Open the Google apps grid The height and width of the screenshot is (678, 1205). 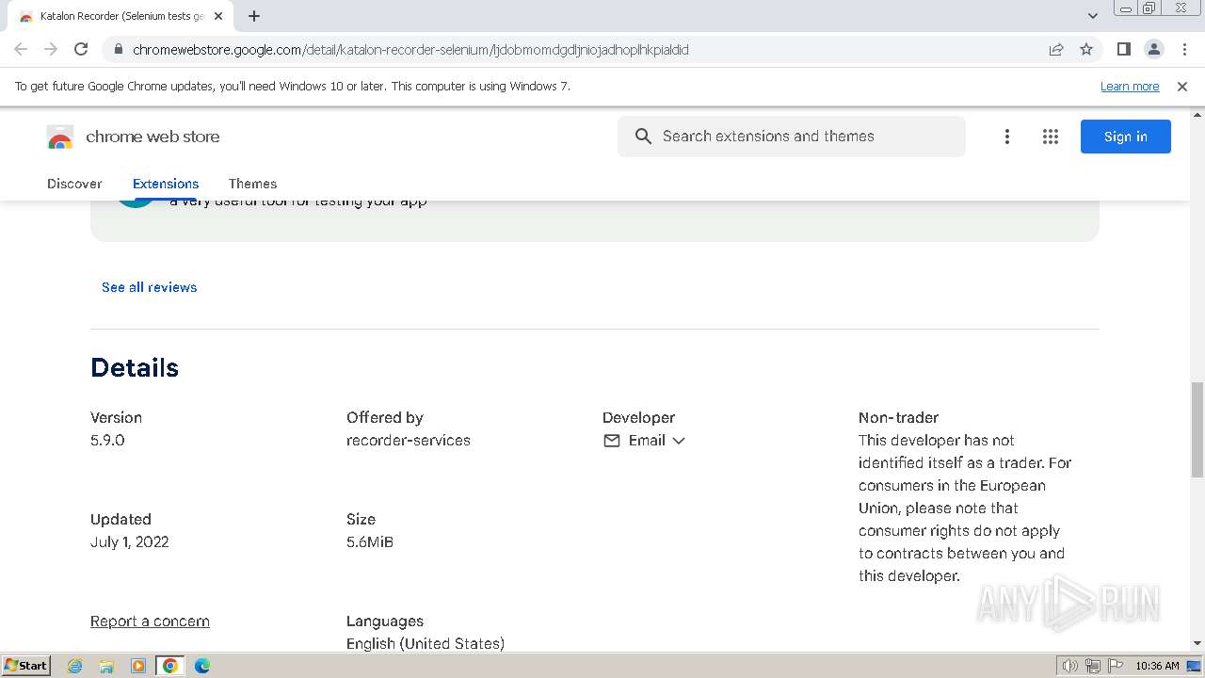pyautogui.click(x=1051, y=137)
